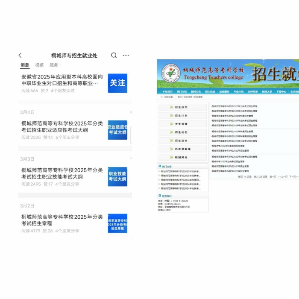Click the 招生计划 sidebar button

point(182,116)
